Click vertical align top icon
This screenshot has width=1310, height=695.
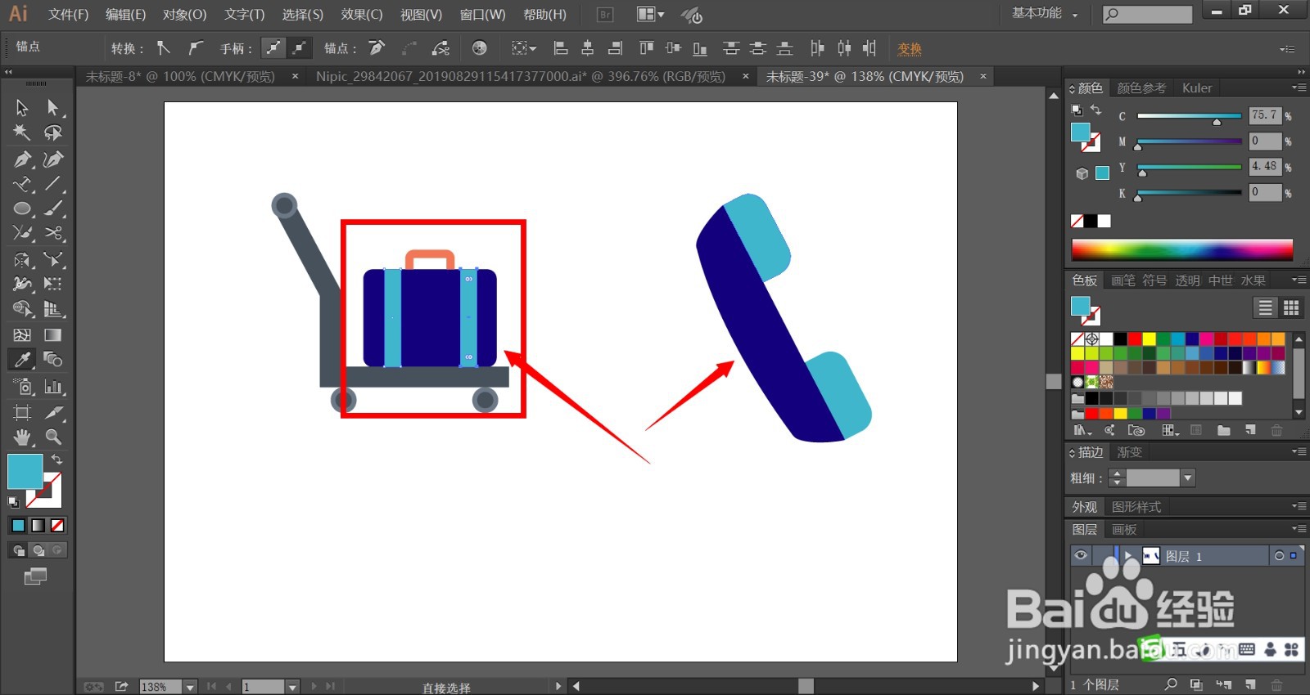coord(646,48)
